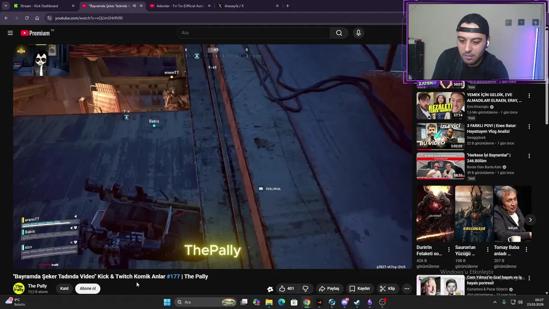Open The Pally channel avatar
Screen dimensions: 549x309
coord(19,288)
